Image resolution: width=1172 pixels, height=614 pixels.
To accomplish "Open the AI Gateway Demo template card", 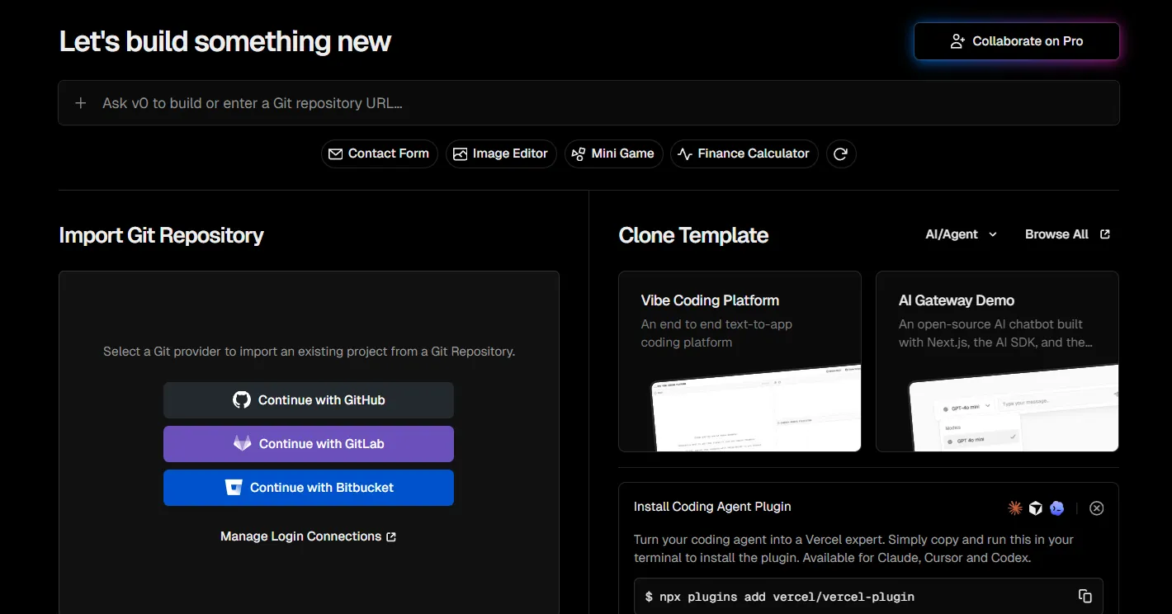I will tap(997, 361).
